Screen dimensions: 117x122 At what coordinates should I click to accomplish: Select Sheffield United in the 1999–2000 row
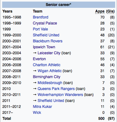tap(46, 35)
